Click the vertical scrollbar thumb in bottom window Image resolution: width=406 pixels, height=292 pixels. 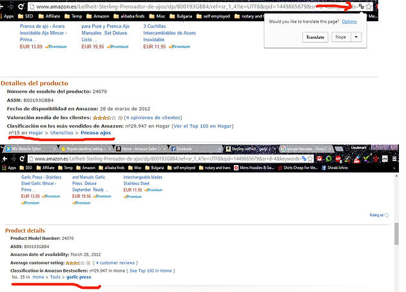[x=396, y=233]
